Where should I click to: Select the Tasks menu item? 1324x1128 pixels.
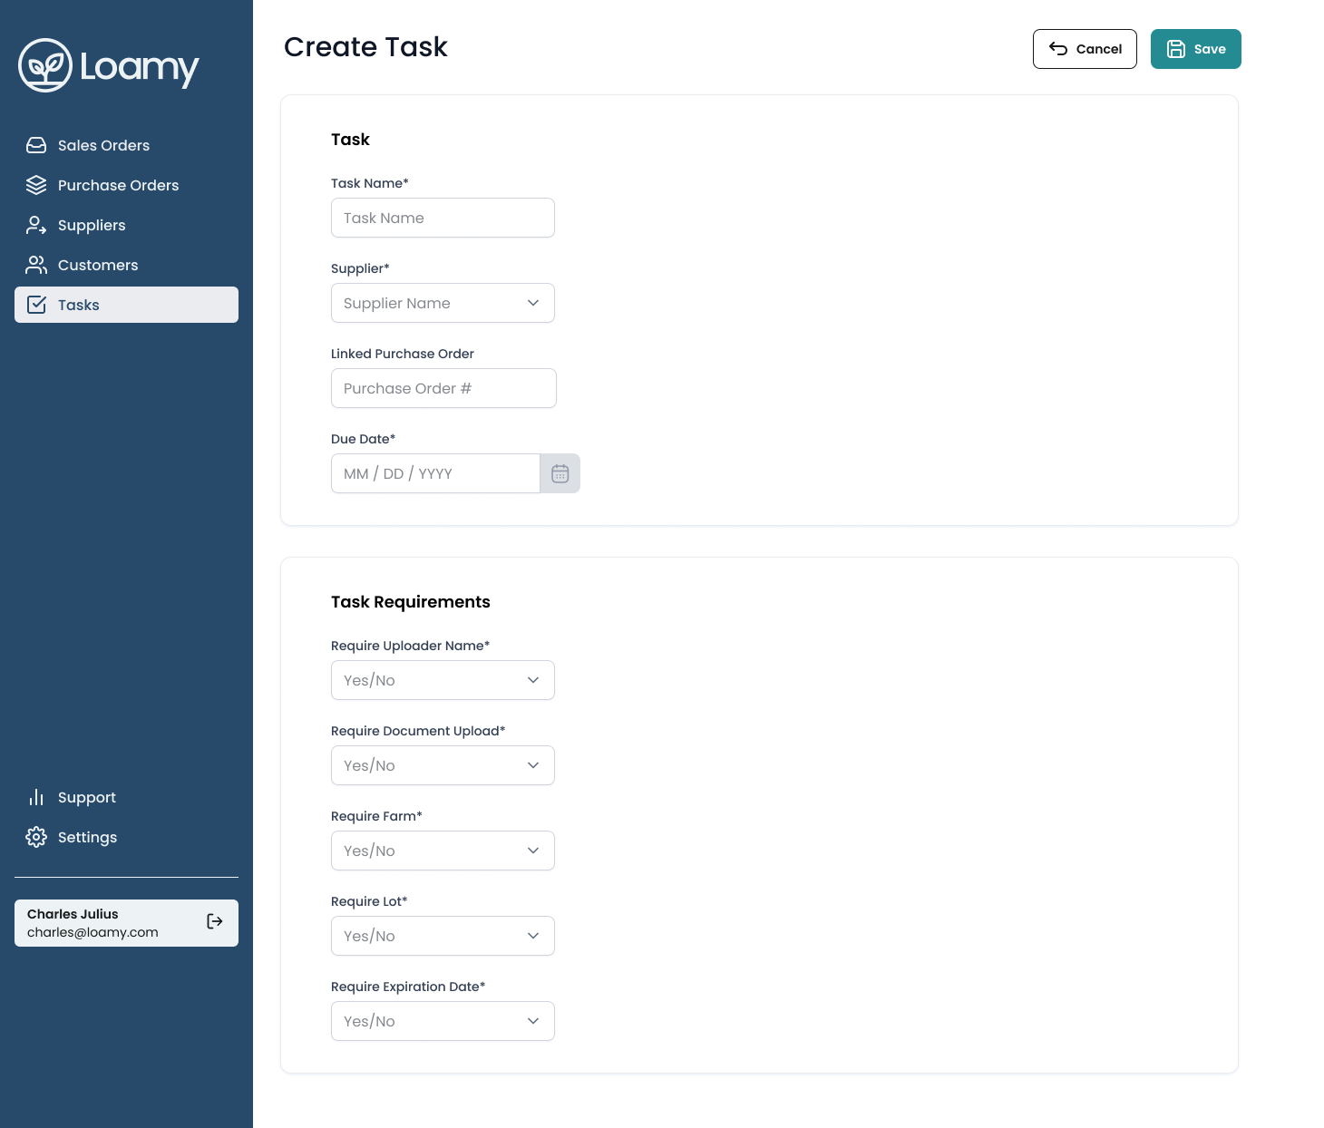(126, 305)
